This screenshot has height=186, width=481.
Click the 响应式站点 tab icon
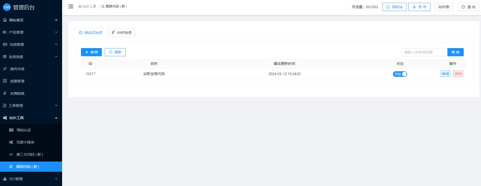pyautogui.click(x=81, y=32)
